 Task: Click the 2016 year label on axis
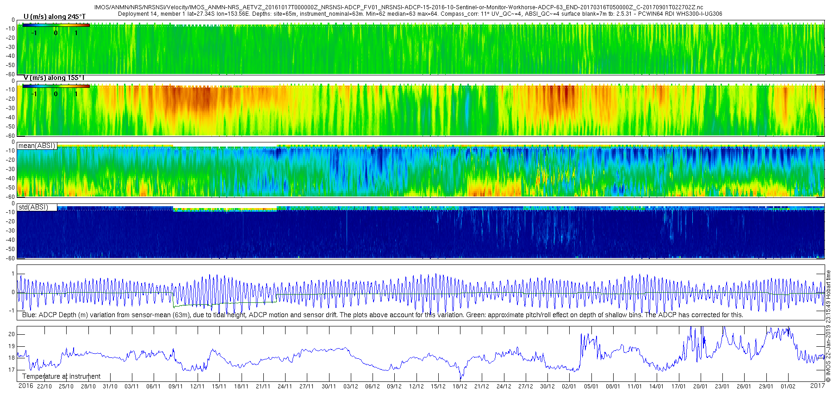coord(25,386)
